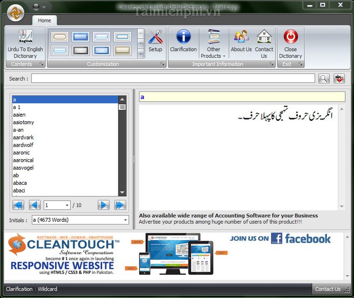
Task: Click the round application orb button
Action: coord(16,13)
